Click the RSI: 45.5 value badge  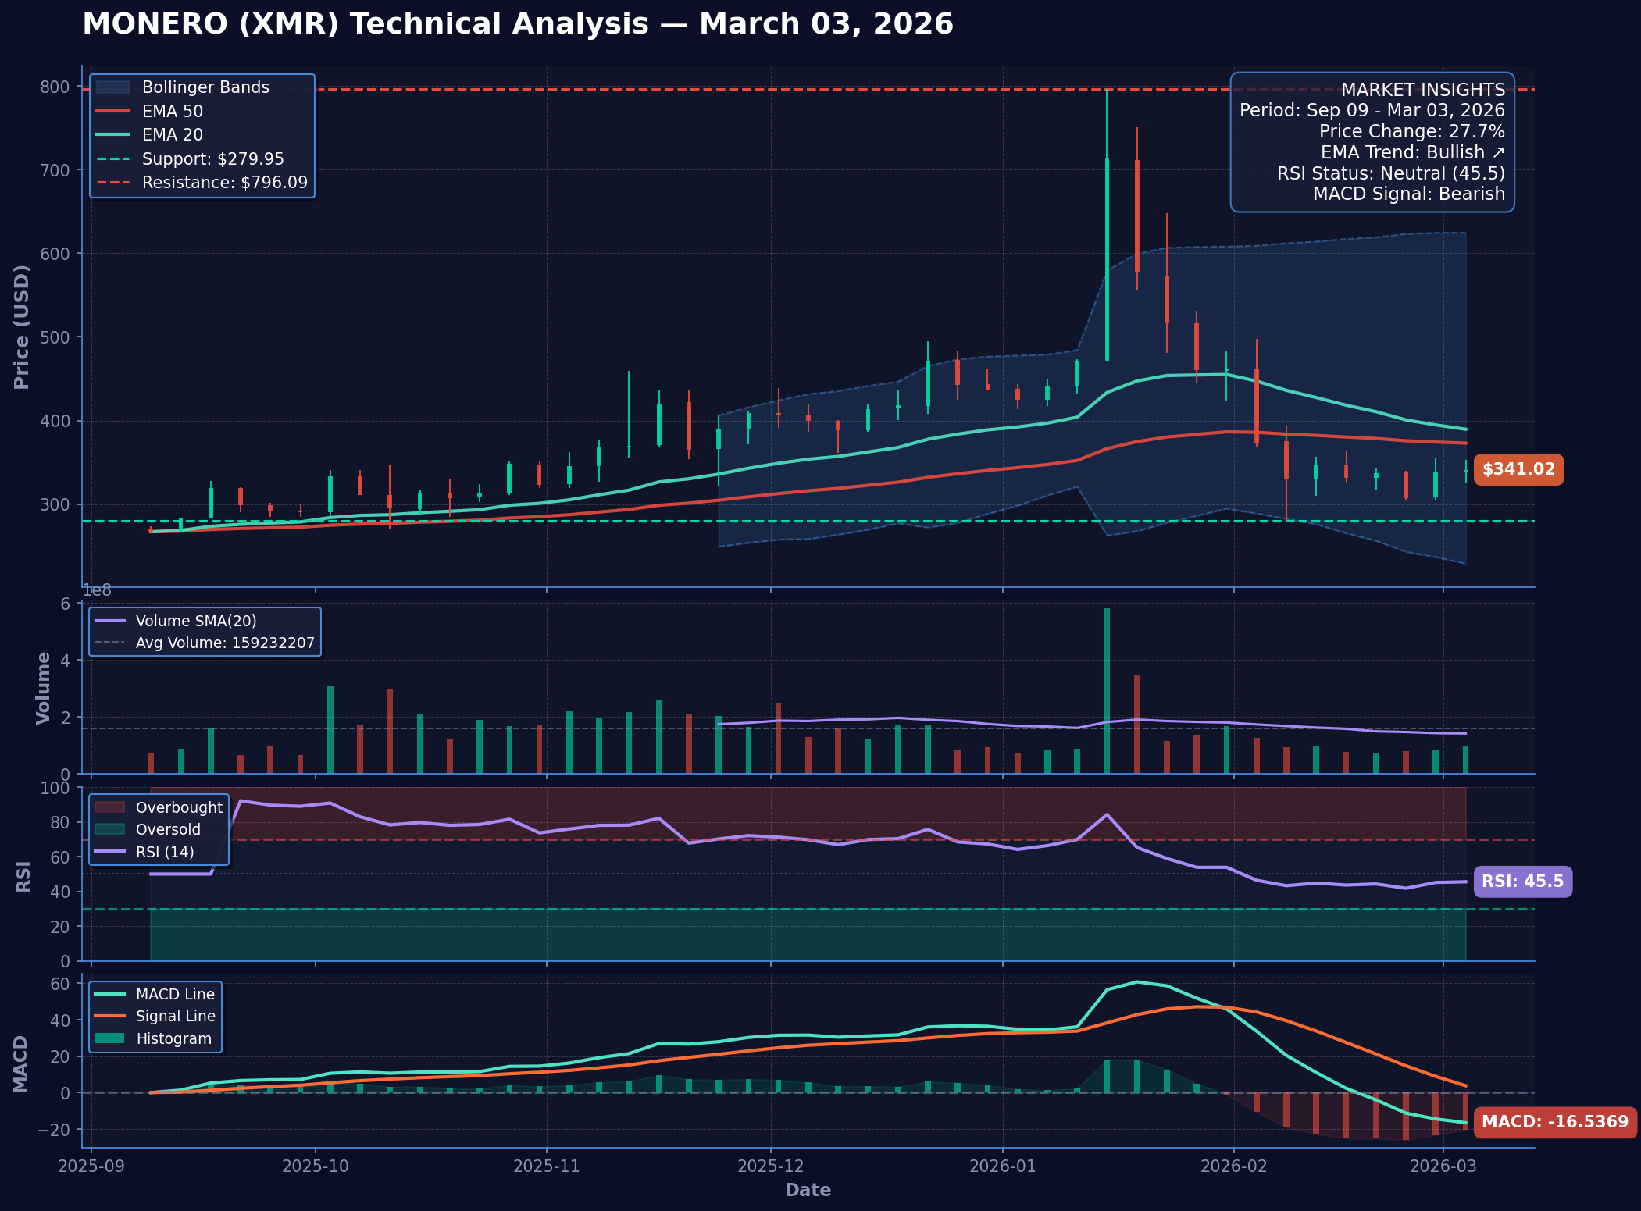[x=1521, y=882]
